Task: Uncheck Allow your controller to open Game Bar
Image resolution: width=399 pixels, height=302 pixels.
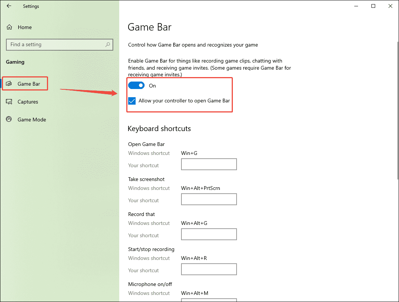Action: point(132,101)
